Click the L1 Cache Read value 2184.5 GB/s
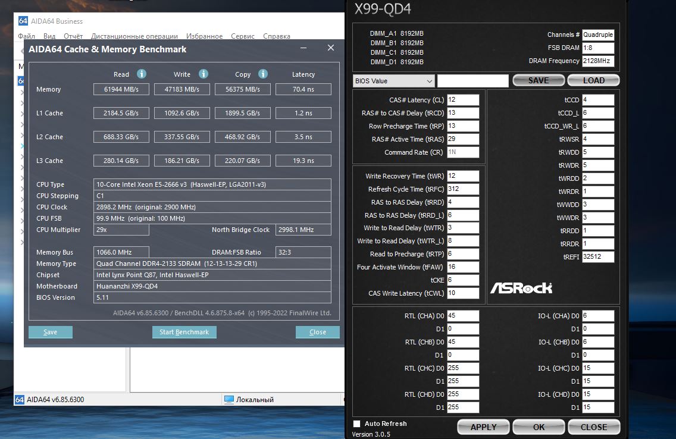The height and width of the screenshot is (439, 676). [x=121, y=113]
